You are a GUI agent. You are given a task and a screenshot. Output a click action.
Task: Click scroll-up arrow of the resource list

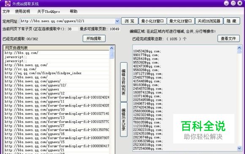[112, 48]
